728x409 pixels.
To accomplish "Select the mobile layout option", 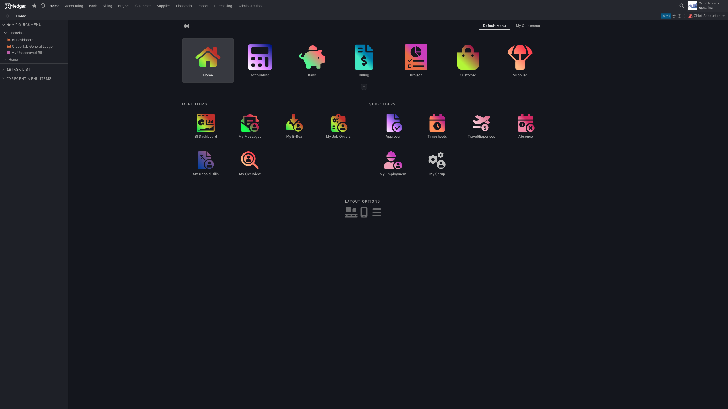I will coord(364,212).
